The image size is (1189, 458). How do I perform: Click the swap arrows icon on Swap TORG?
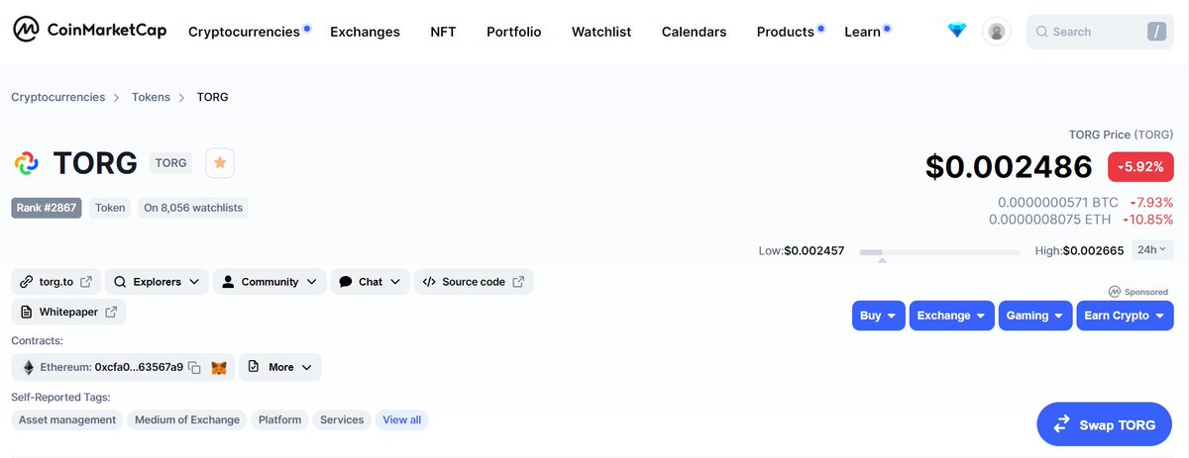click(x=1061, y=424)
